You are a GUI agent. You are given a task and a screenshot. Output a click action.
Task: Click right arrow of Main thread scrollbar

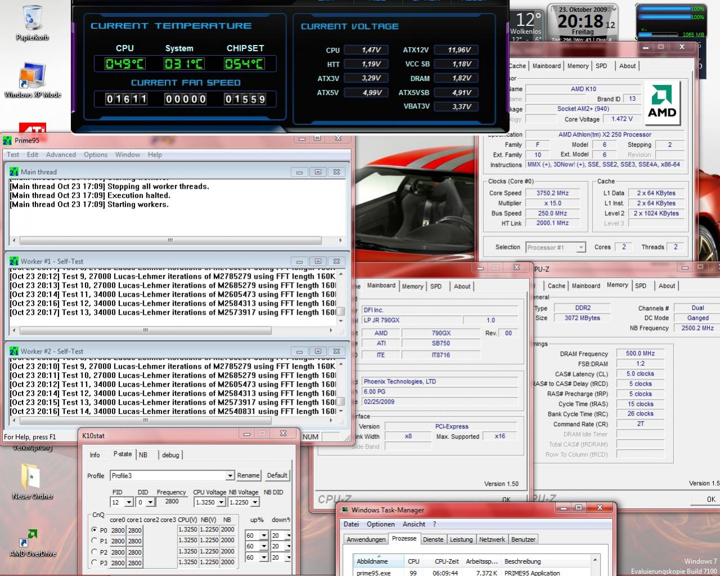point(340,240)
